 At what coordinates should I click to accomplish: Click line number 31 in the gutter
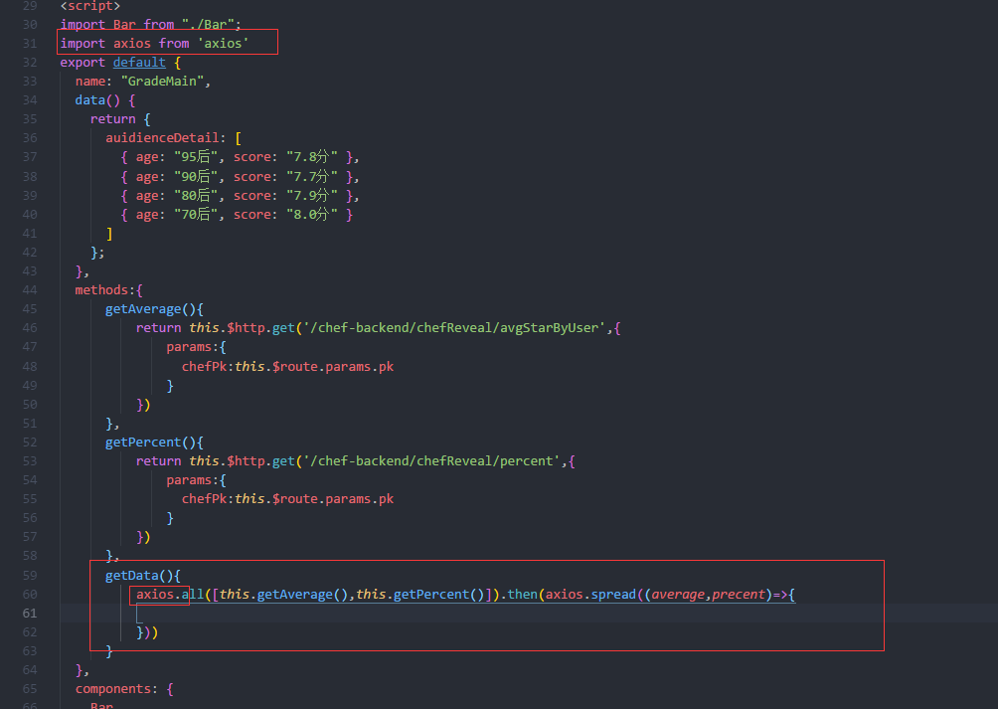point(30,44)
